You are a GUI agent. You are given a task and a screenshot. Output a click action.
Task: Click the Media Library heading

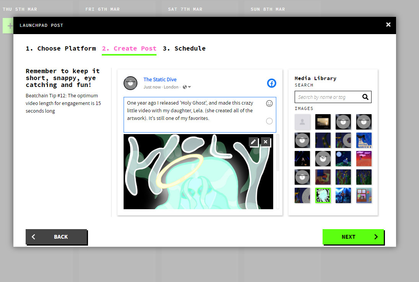tap(315, 79)
